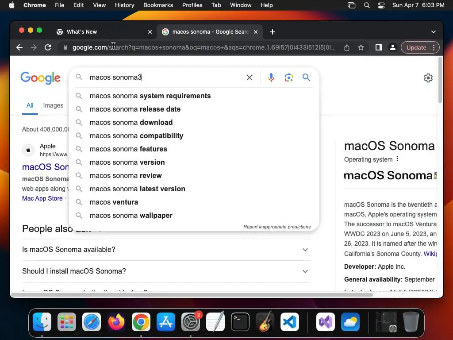453x340 pixels.
Task: Open the Trash in the dock
Action: click(411, 322)
